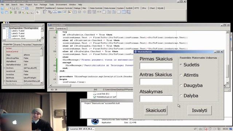Click the View Forms icon in second toolbar row
This screenshot has width=233, height=131.
pos(7,12)
